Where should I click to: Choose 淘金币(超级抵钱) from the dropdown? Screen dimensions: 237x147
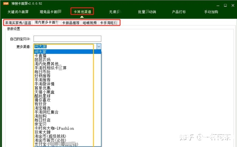click(x=50, y=136)
